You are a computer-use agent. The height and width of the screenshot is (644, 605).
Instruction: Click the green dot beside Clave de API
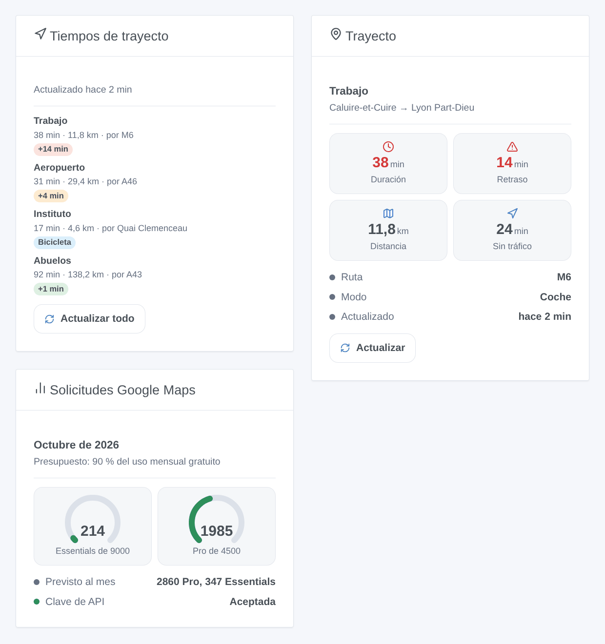37,602
